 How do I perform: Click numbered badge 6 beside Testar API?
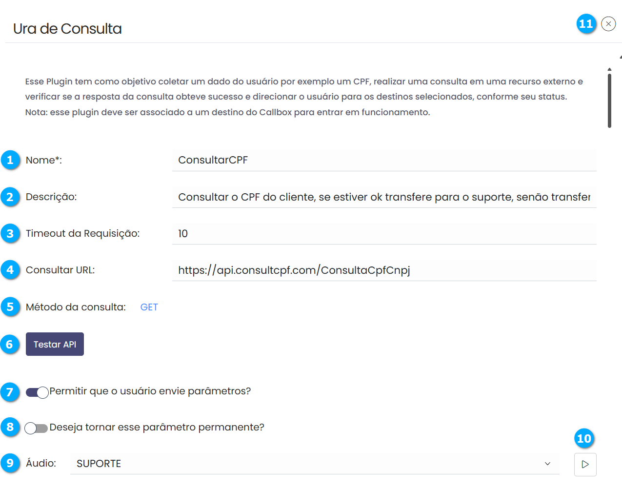(x=10, y=345)
